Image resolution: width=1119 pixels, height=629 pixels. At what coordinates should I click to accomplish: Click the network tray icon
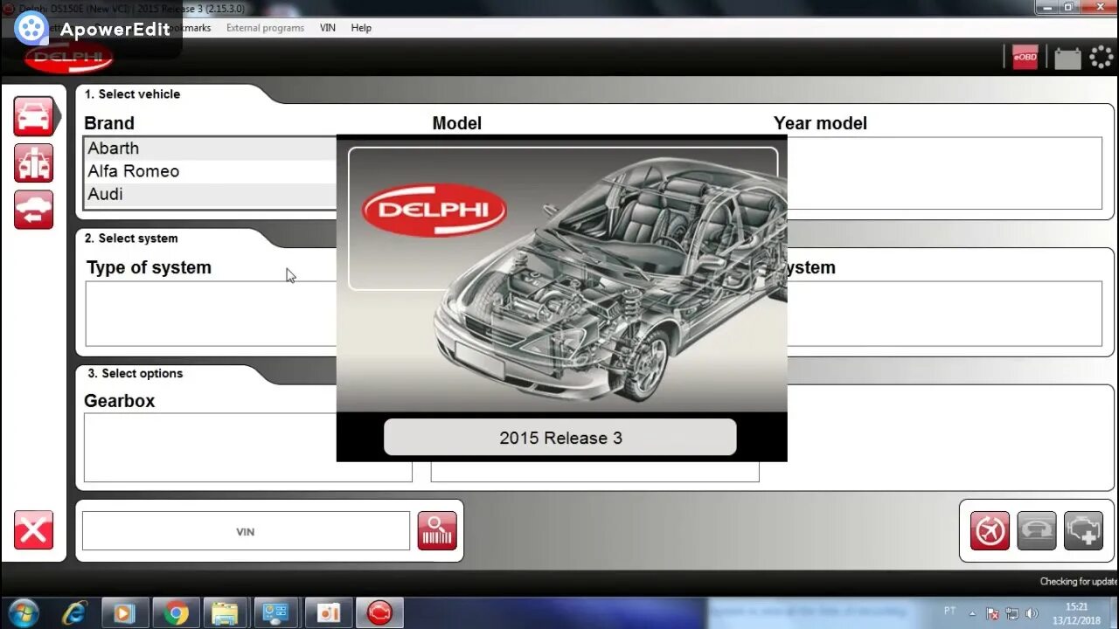tap(1012, 613)
